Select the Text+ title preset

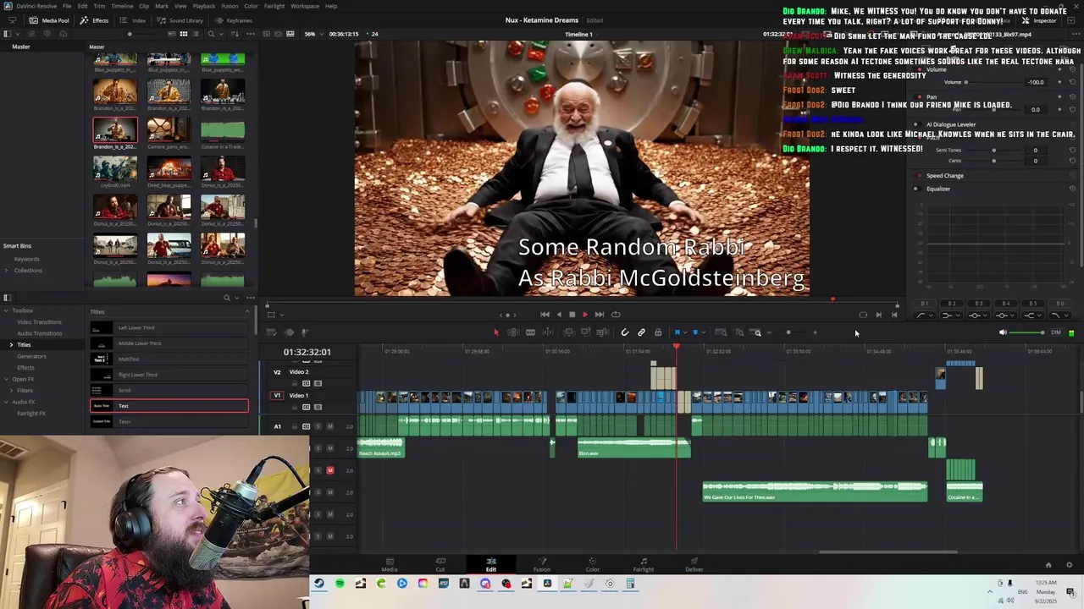point(169,421)
